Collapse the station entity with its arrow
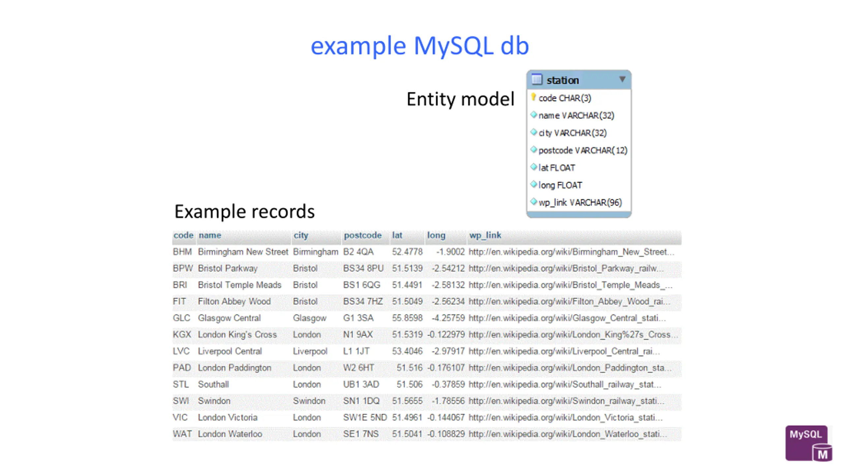This screenshot has width=844, height=474. pyautogui.click(x=622, y=79)
